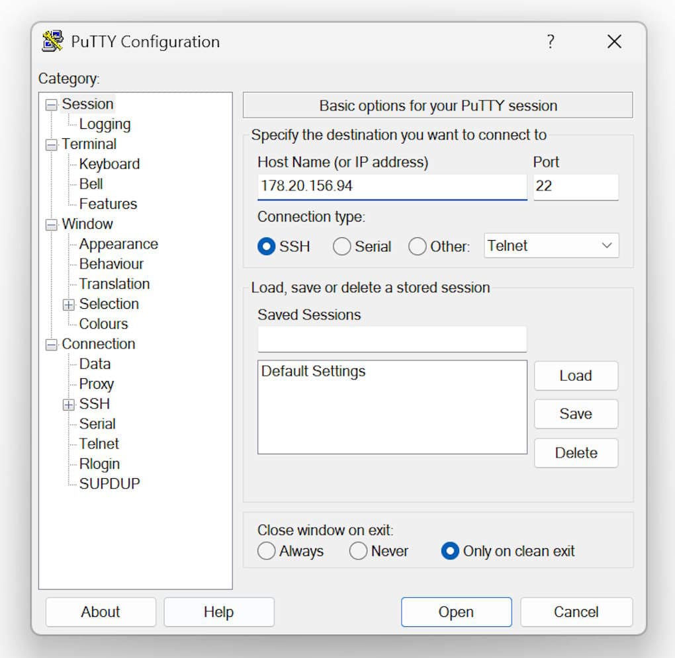
Task: Open Logging category
Action: point(105,124)
